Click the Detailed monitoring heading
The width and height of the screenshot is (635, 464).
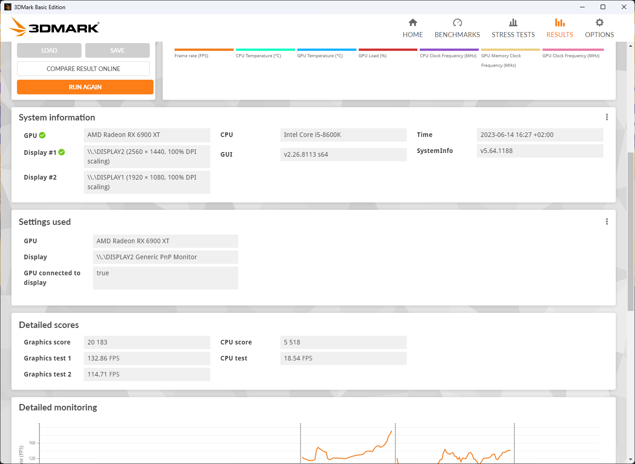click(x=58, y=407)
